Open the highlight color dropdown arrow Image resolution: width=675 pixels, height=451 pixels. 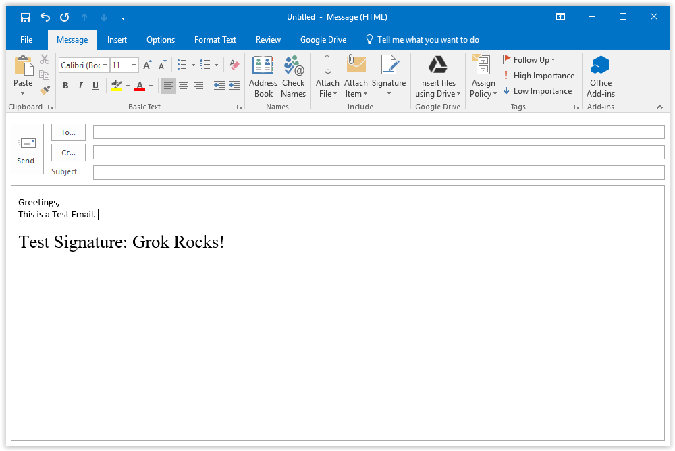[128, 86]
